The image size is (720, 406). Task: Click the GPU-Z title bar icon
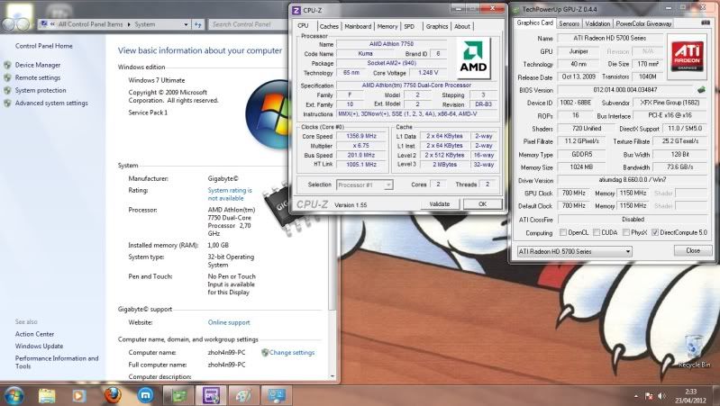[x=516, y=9]
